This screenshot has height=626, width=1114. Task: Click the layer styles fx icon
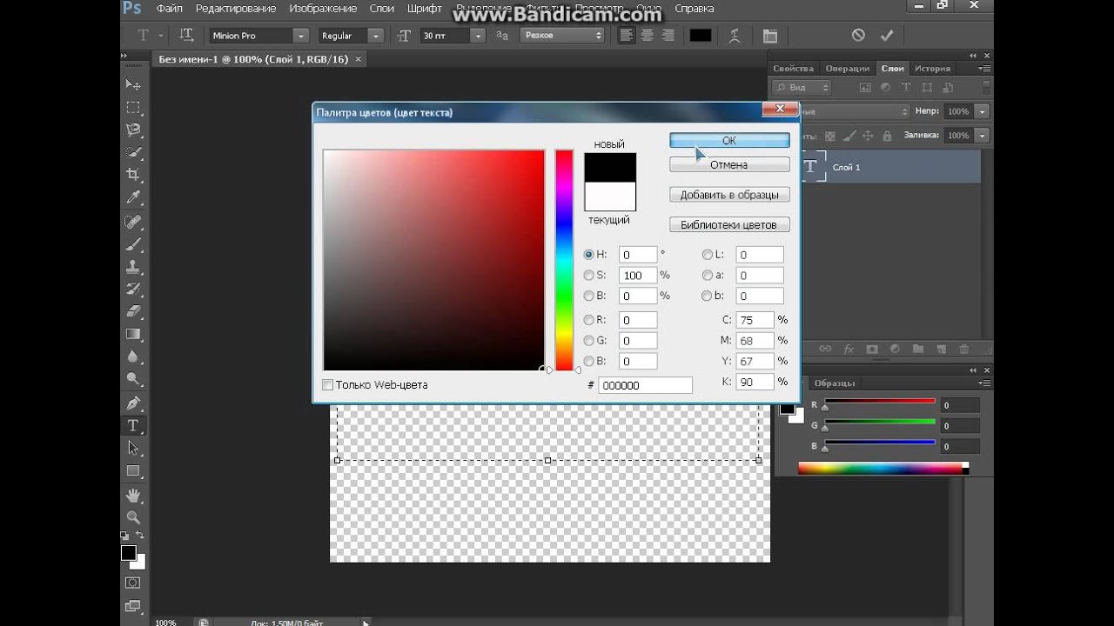click(x=849, y=349)
